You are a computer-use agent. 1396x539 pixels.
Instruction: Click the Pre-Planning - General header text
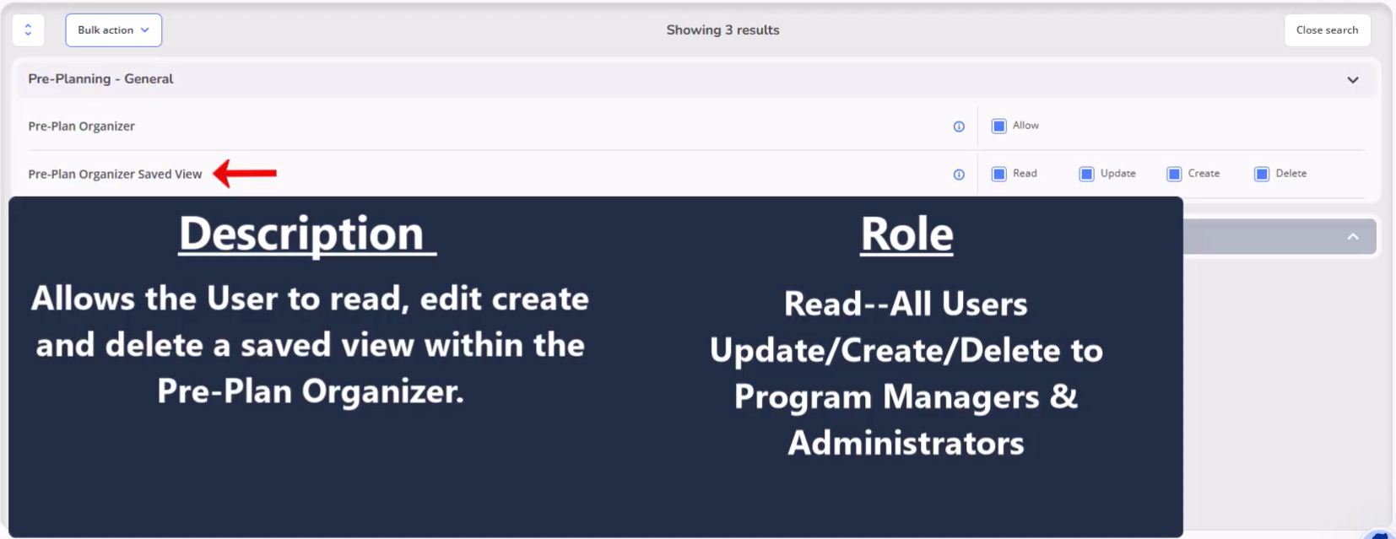100,79
